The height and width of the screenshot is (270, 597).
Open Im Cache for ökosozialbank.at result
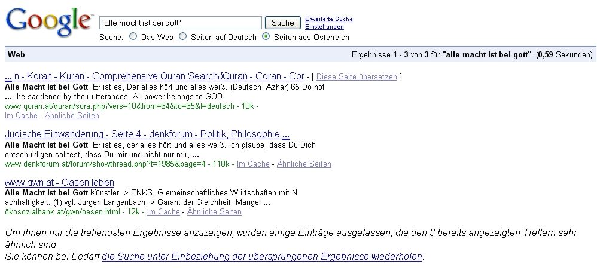pos(163,212)
